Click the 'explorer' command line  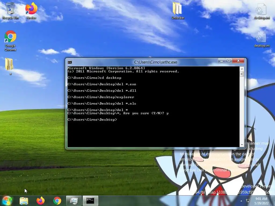click(101, 97)
